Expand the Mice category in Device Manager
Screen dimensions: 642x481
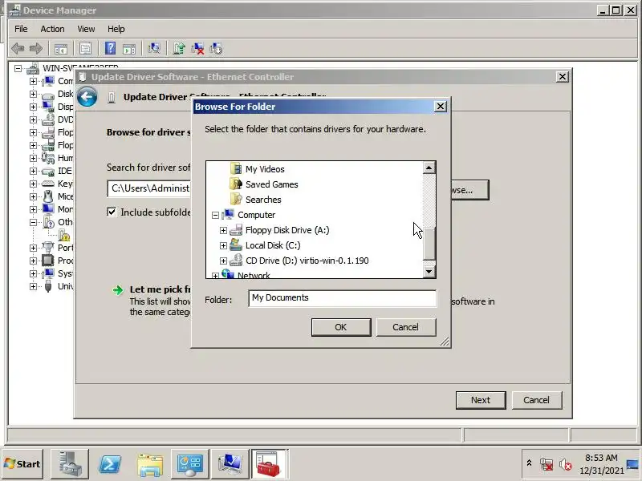point(33,196)
